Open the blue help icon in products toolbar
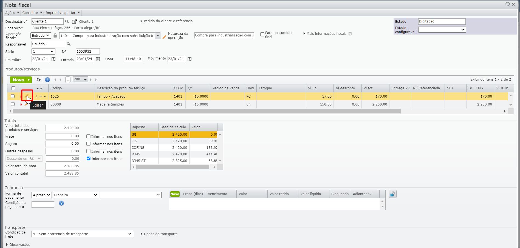The image size is (520, 248). [x=47, y=80]
